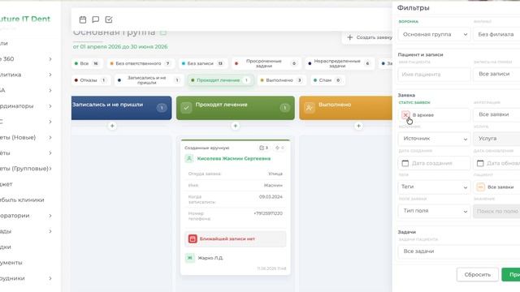Open the Все заявки integration dropdown
The width and height of the screenshot is (520, 292).
click(x=496, y=114)
